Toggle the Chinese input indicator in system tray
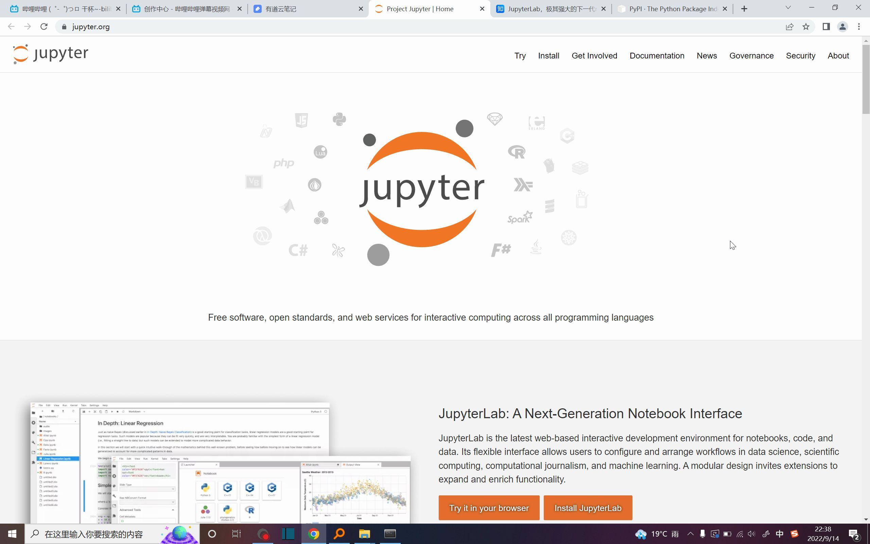870x544 pixels. (779, 533)
